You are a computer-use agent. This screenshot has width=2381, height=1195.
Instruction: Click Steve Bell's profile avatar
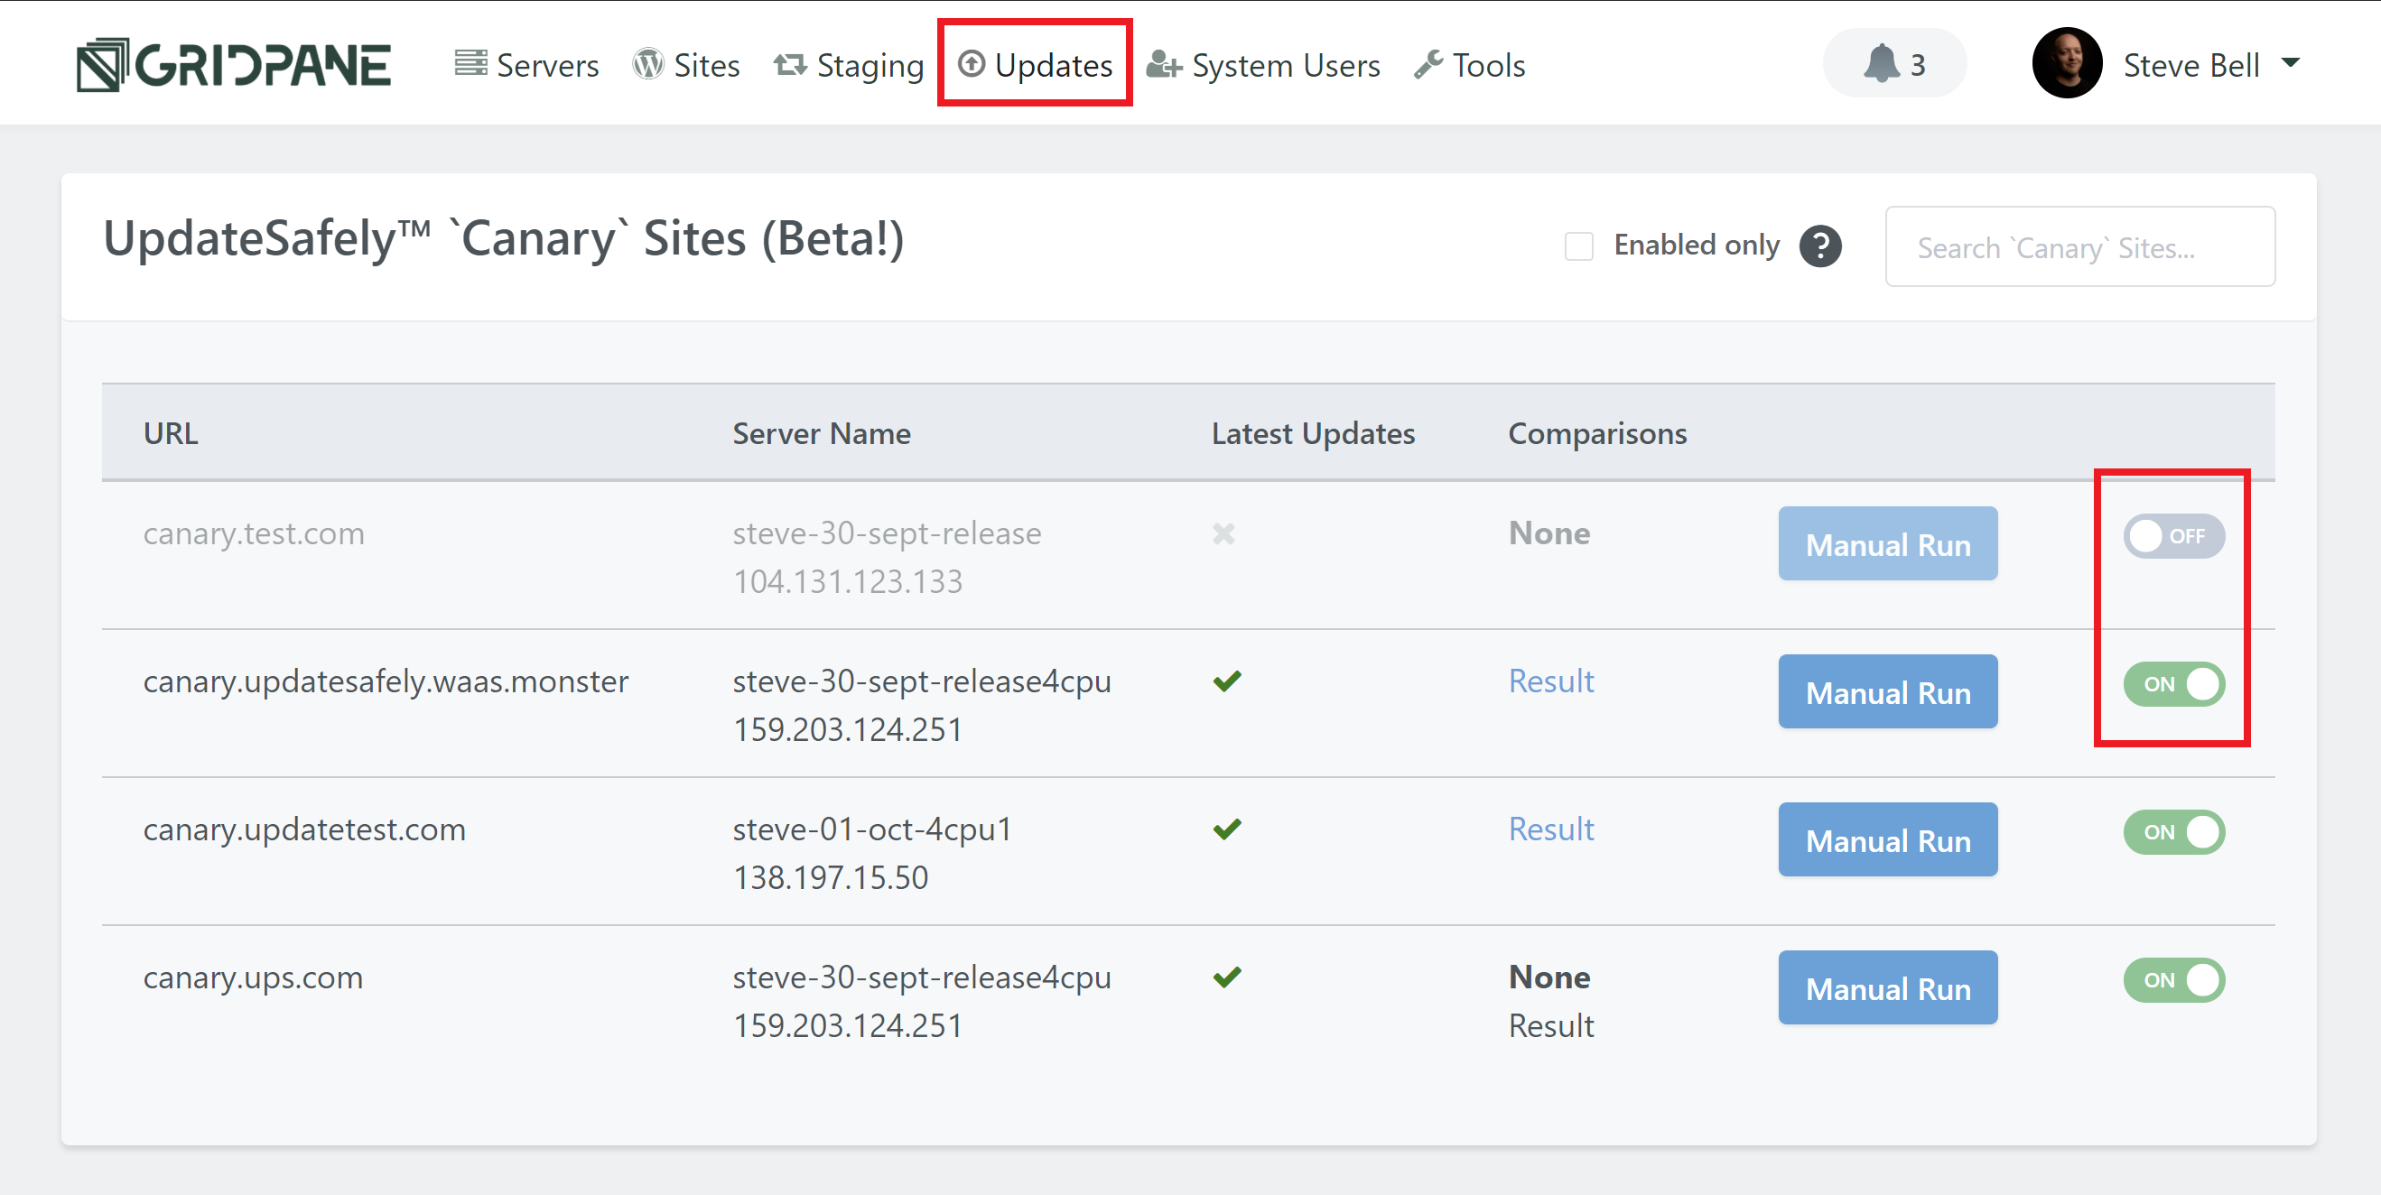pyautogui.click(x=2067, y=63)
